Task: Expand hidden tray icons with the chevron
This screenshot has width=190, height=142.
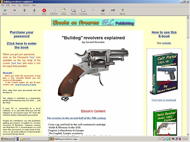Action: pos(160,139)
